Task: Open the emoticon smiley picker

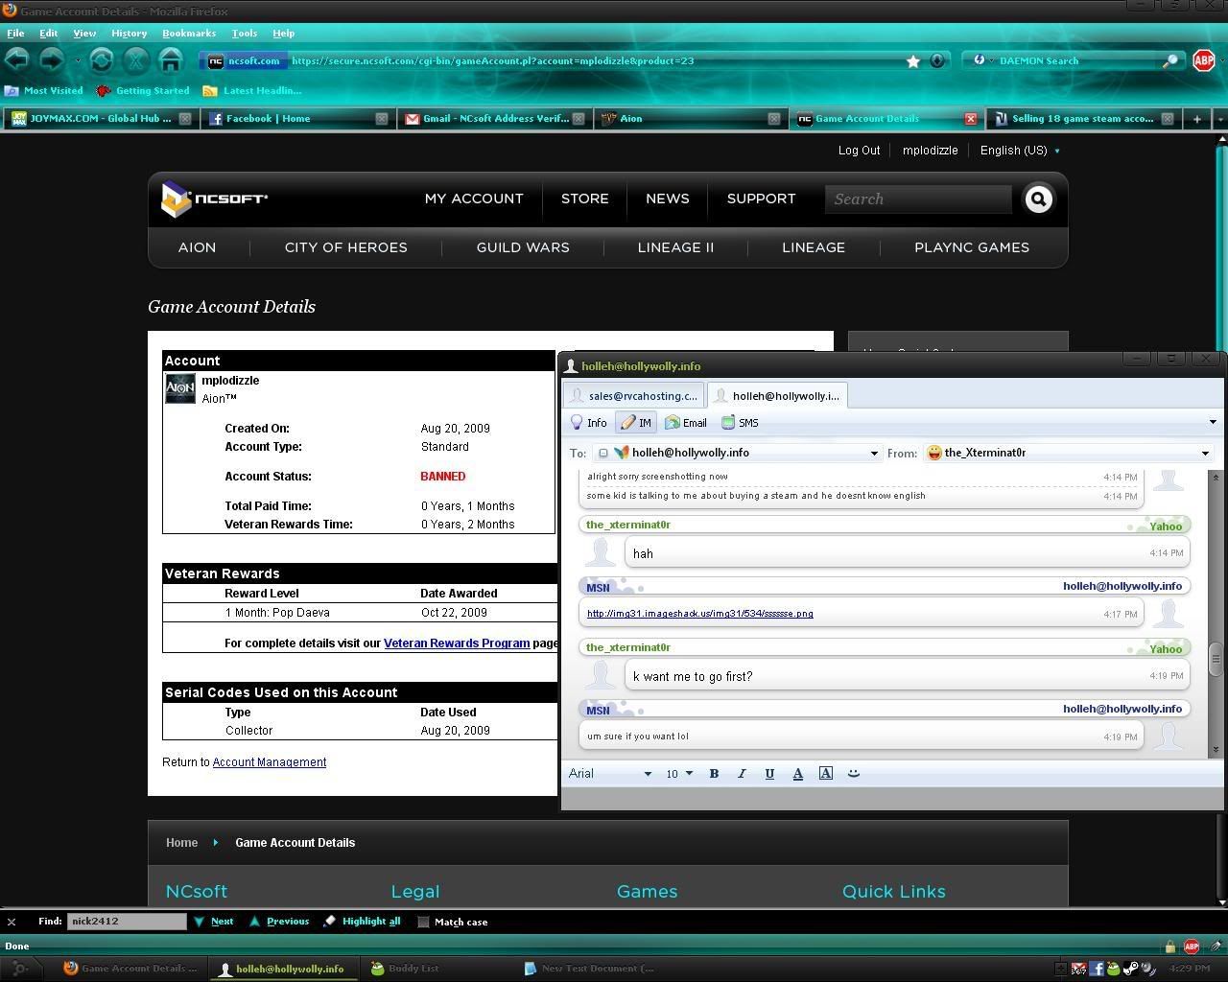Action: tap(854, 773)
